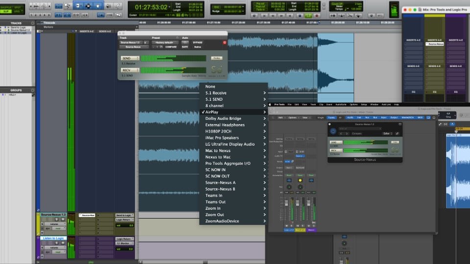Viewport: 470px width, 264px height.
Task: Click the red target icon in the plugin window
Action: point(224,43)
